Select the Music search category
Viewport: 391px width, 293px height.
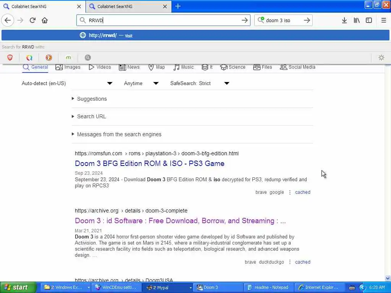point(184,67)
